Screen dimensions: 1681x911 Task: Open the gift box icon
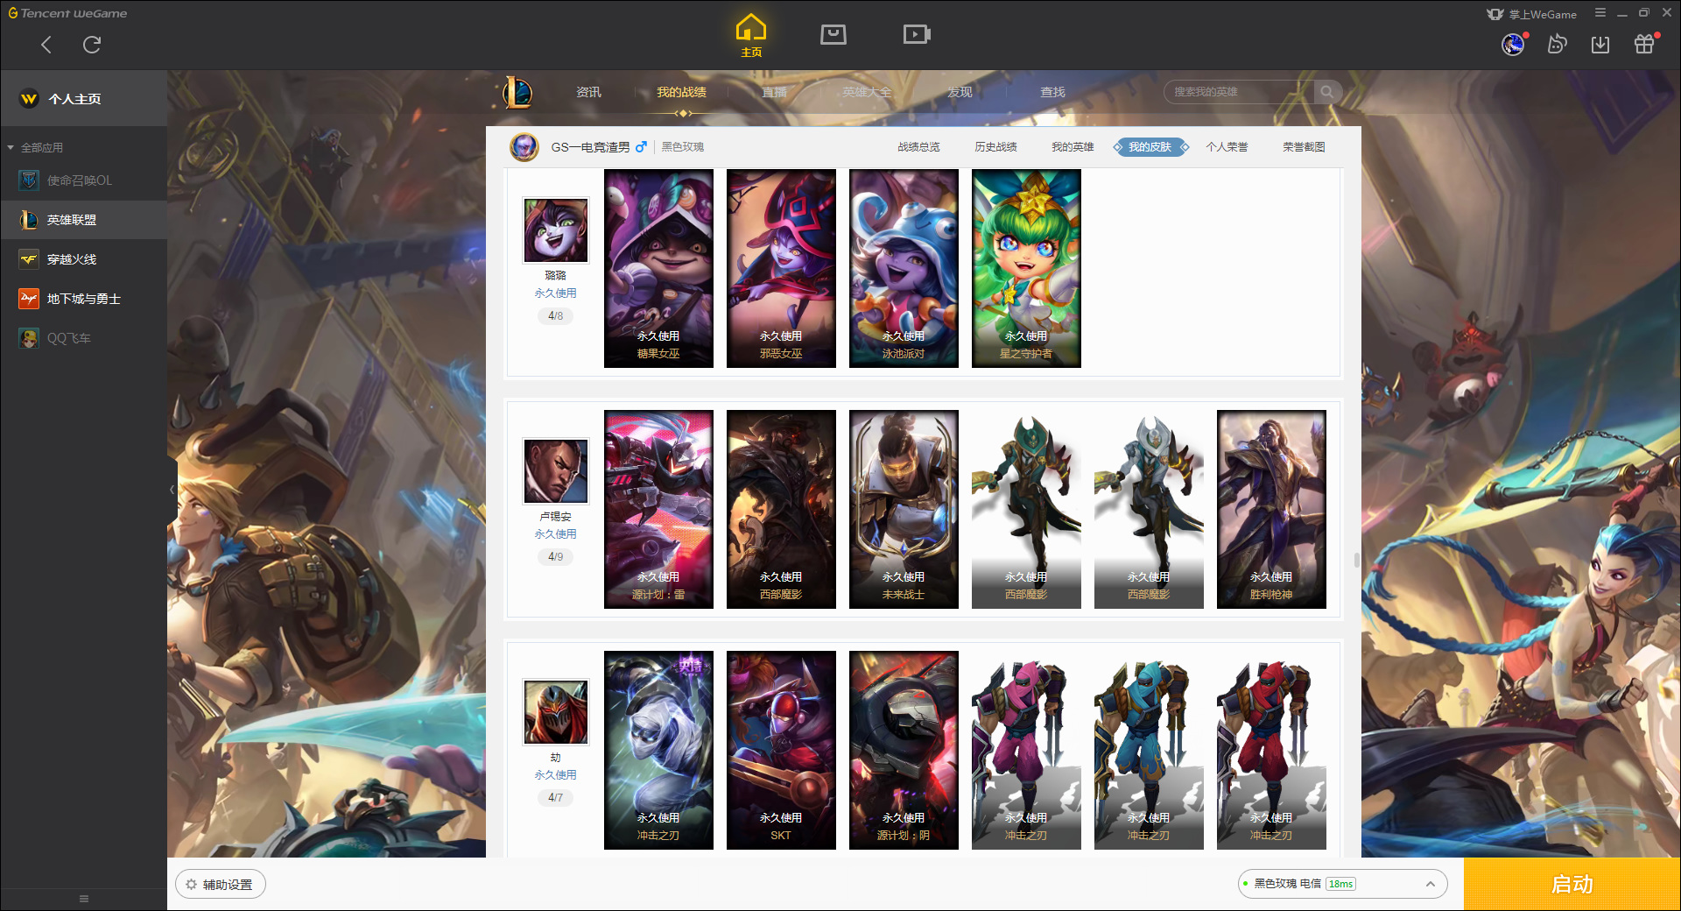[1644, 45]
